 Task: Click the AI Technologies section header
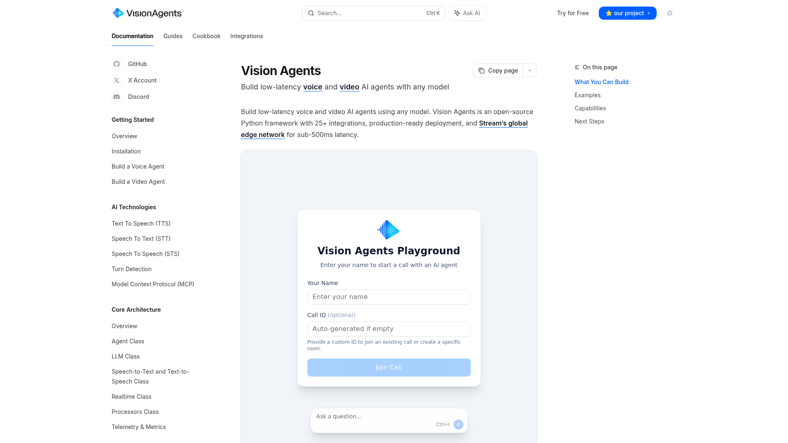coord(134,207)
